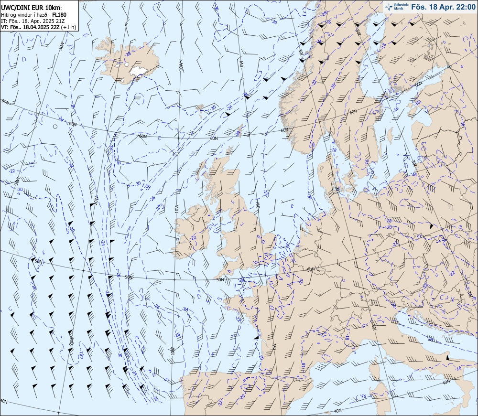
Task: Click the 'Fös. 18 Apr. 22:00' timestamp
Action: pyautogui.click(x=443, y=7)
